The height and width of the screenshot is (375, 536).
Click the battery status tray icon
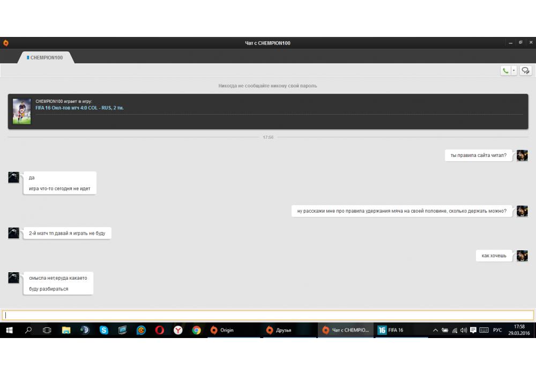(445, 330)
